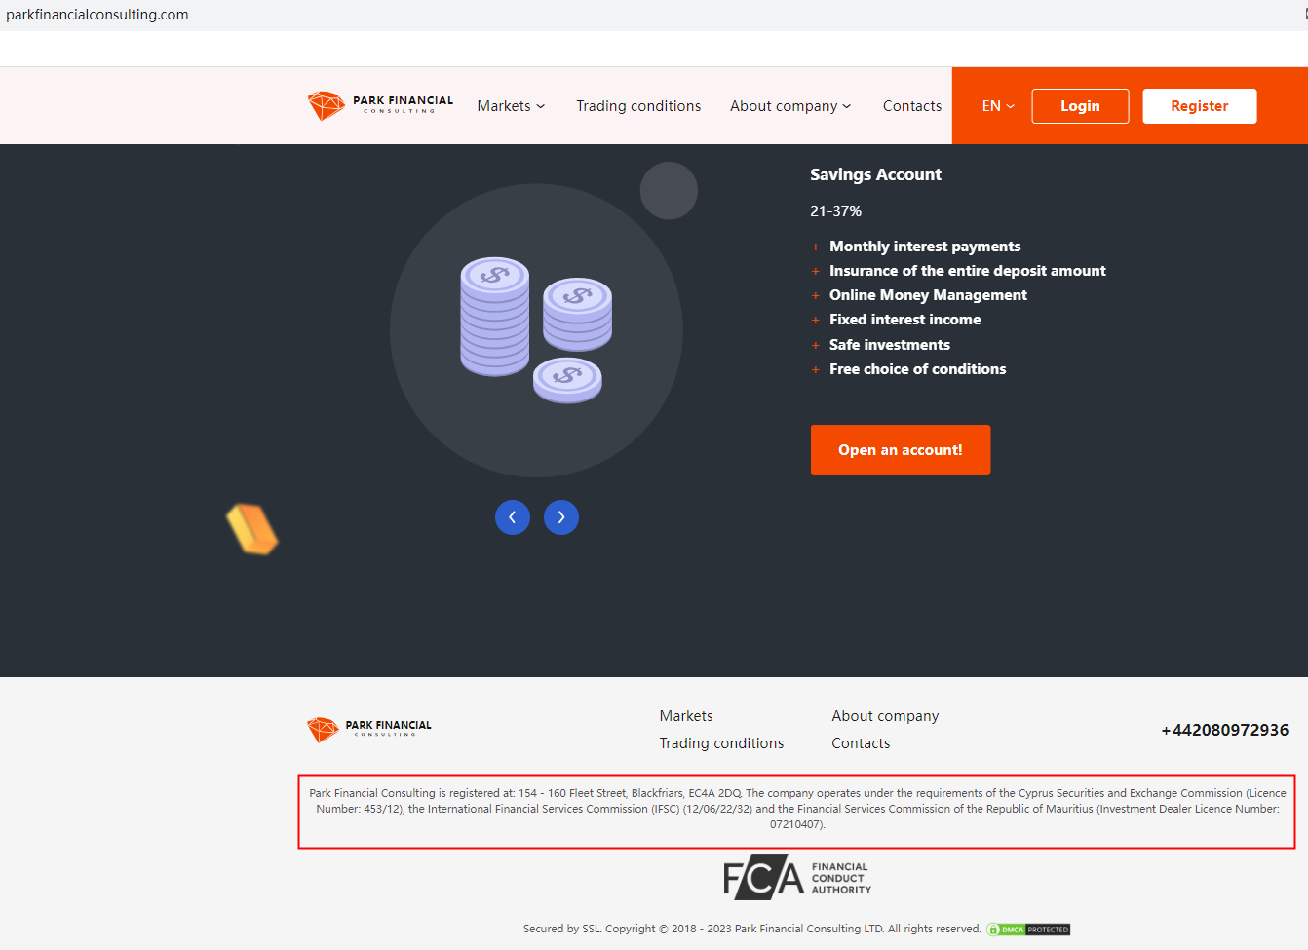Open Trading conditions in the navigation bar
The height and width of the screenshot is (950, 1308).
(638, 106)
